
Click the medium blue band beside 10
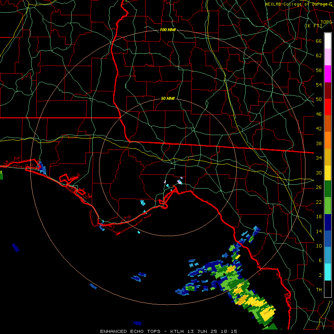[x=328, y=239]
